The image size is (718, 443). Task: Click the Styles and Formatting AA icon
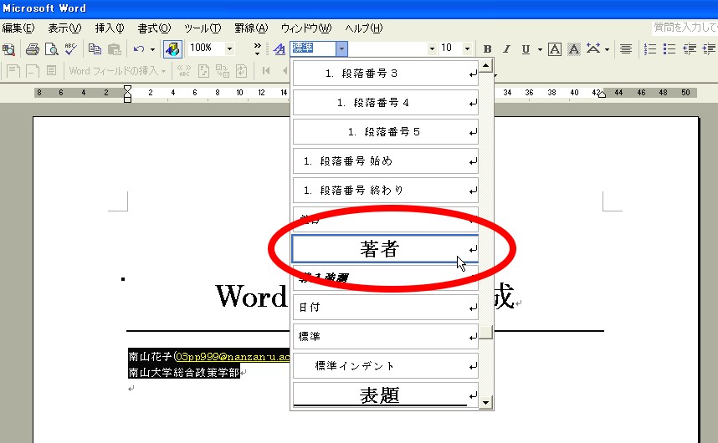click(279, 49)
